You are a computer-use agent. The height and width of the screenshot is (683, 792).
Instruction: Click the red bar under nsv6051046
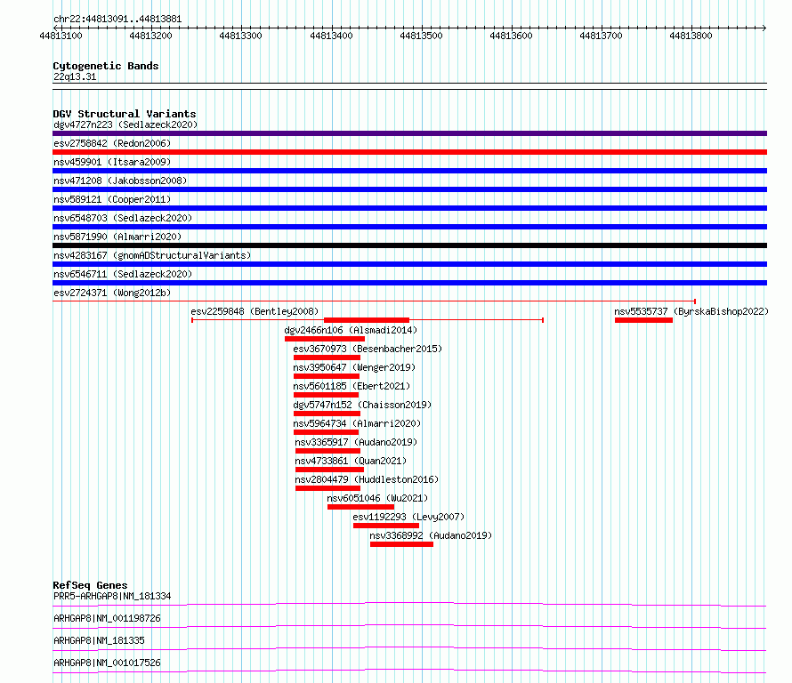click(360, 507)
